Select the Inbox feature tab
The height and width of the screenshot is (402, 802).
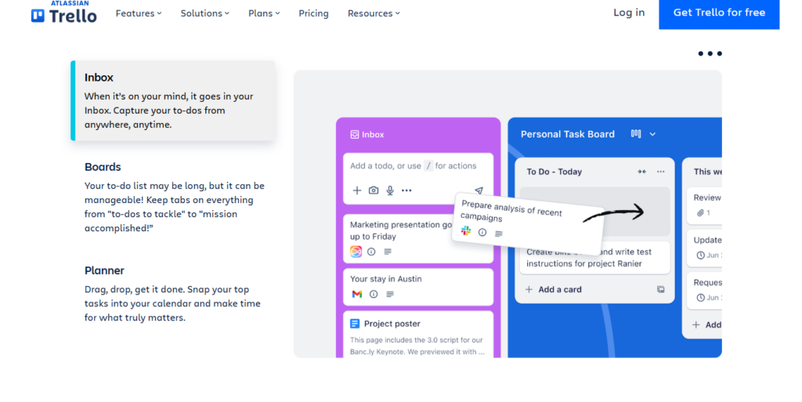[x=173, y=100]
